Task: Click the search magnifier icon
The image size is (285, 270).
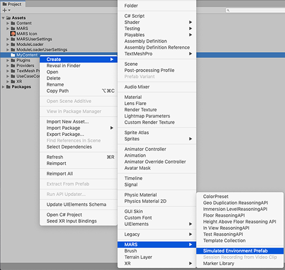Action: click(x=228, y=10)
